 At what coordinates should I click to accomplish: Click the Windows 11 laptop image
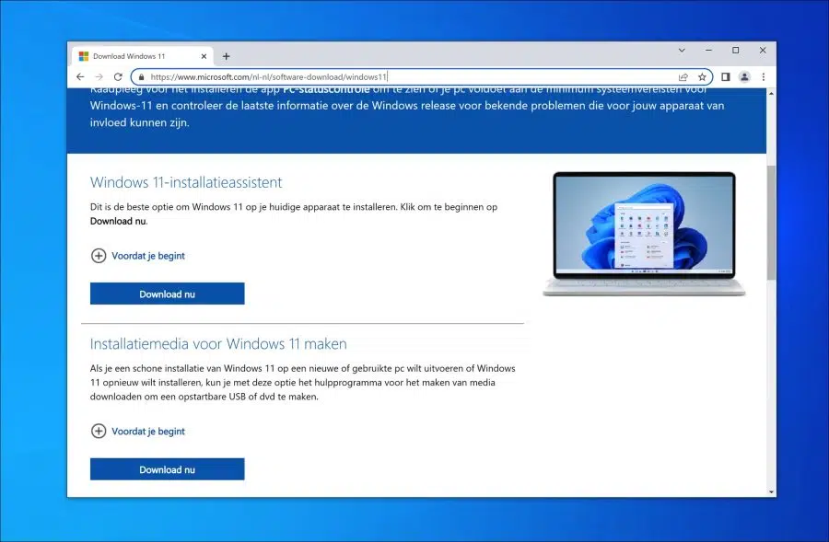point(644,234)
